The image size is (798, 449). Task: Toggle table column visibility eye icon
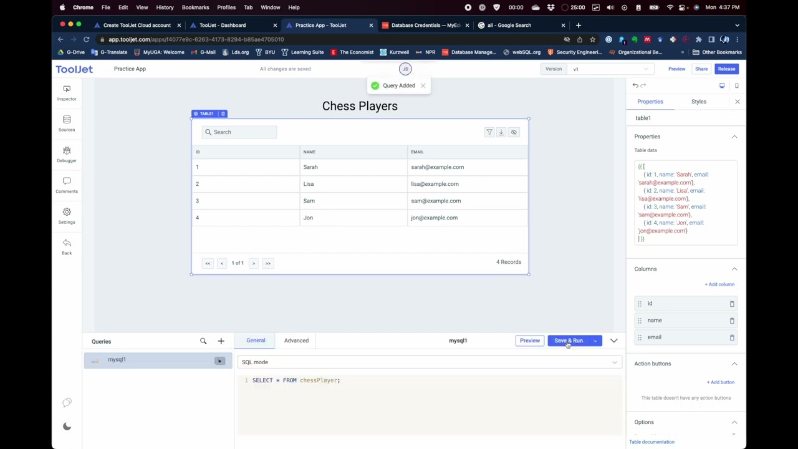point(514,132)
